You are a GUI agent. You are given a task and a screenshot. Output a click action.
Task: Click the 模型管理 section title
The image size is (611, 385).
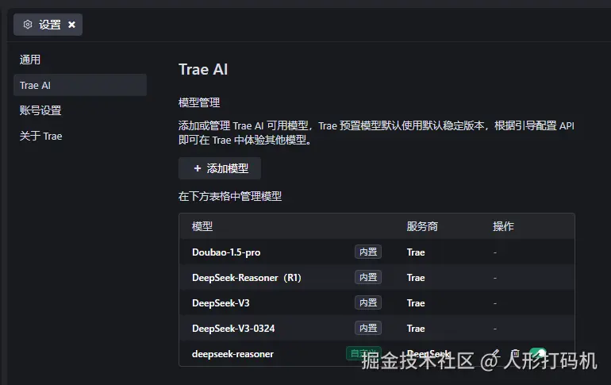pos(199,102)
